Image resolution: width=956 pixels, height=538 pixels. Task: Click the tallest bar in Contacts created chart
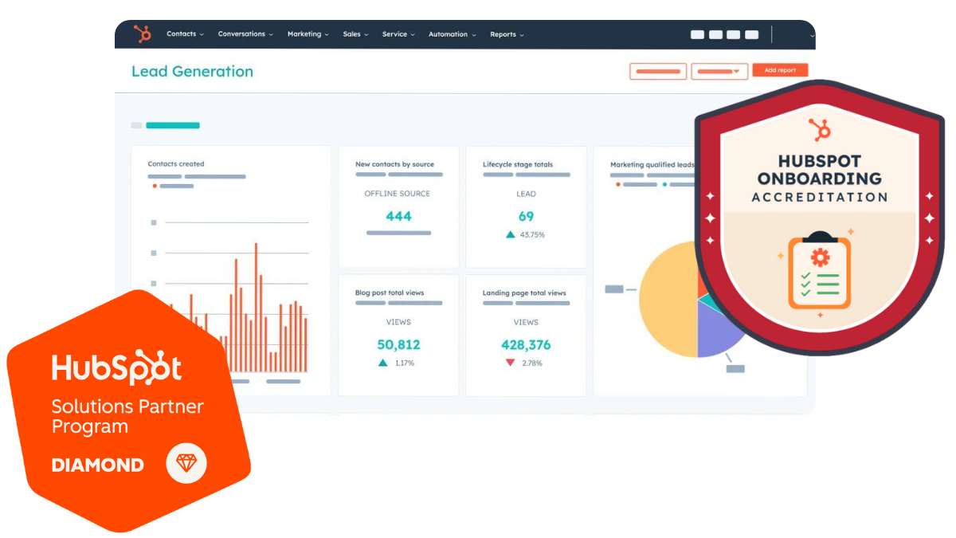(256, 307)
